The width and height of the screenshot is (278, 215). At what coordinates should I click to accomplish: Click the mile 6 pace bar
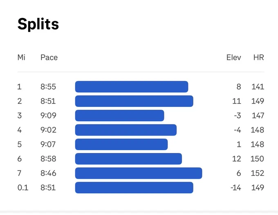point(128,159)
